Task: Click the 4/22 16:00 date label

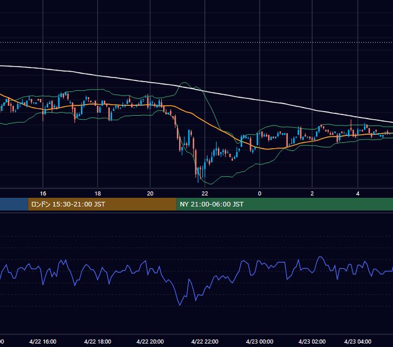Action: tap(43, 341)
